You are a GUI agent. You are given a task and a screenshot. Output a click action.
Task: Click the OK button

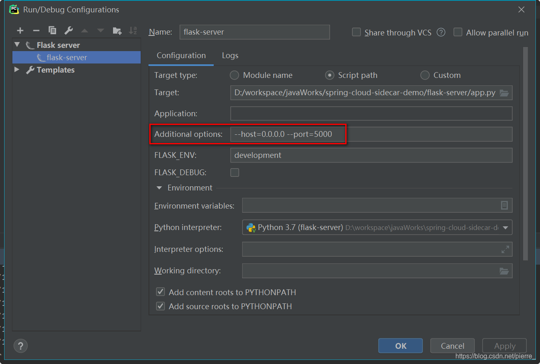(401, 346)
